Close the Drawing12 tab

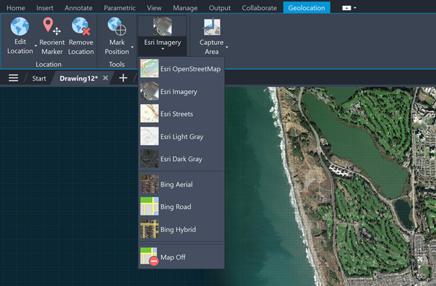pos(106,78)
